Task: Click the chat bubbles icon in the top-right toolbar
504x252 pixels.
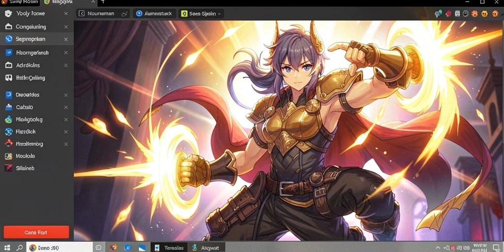Action: 438,13
